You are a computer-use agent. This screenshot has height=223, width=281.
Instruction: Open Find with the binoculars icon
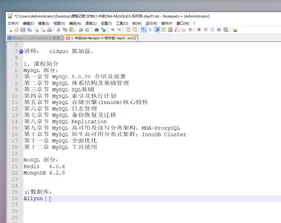[96, 30]
